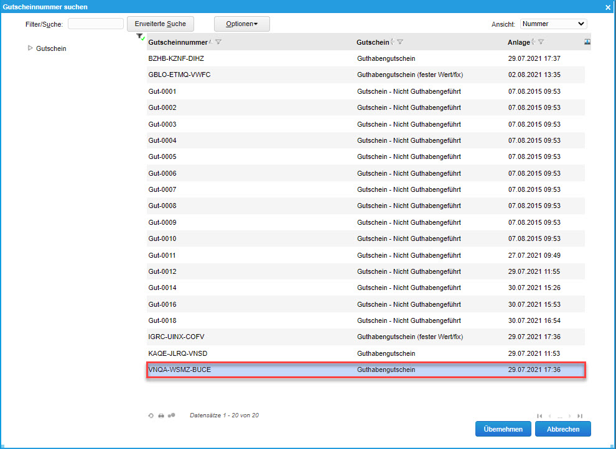The height and width of the screenshot is (449, 616).
Task: Sort by the Gutscheinnummer column header
Action: [x=177, y=42]
